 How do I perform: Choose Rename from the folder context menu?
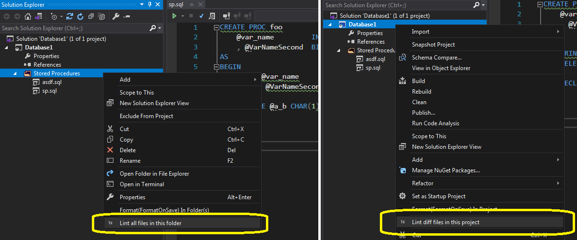[x=181, y=161]
